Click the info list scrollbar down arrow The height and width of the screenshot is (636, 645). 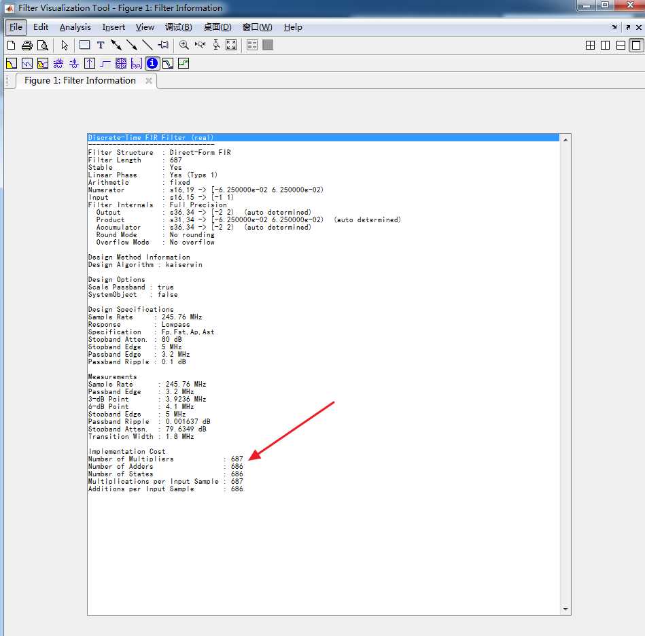point(565,609)
